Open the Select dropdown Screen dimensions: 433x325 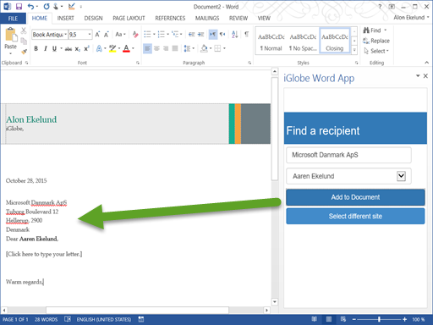point(376,51)
